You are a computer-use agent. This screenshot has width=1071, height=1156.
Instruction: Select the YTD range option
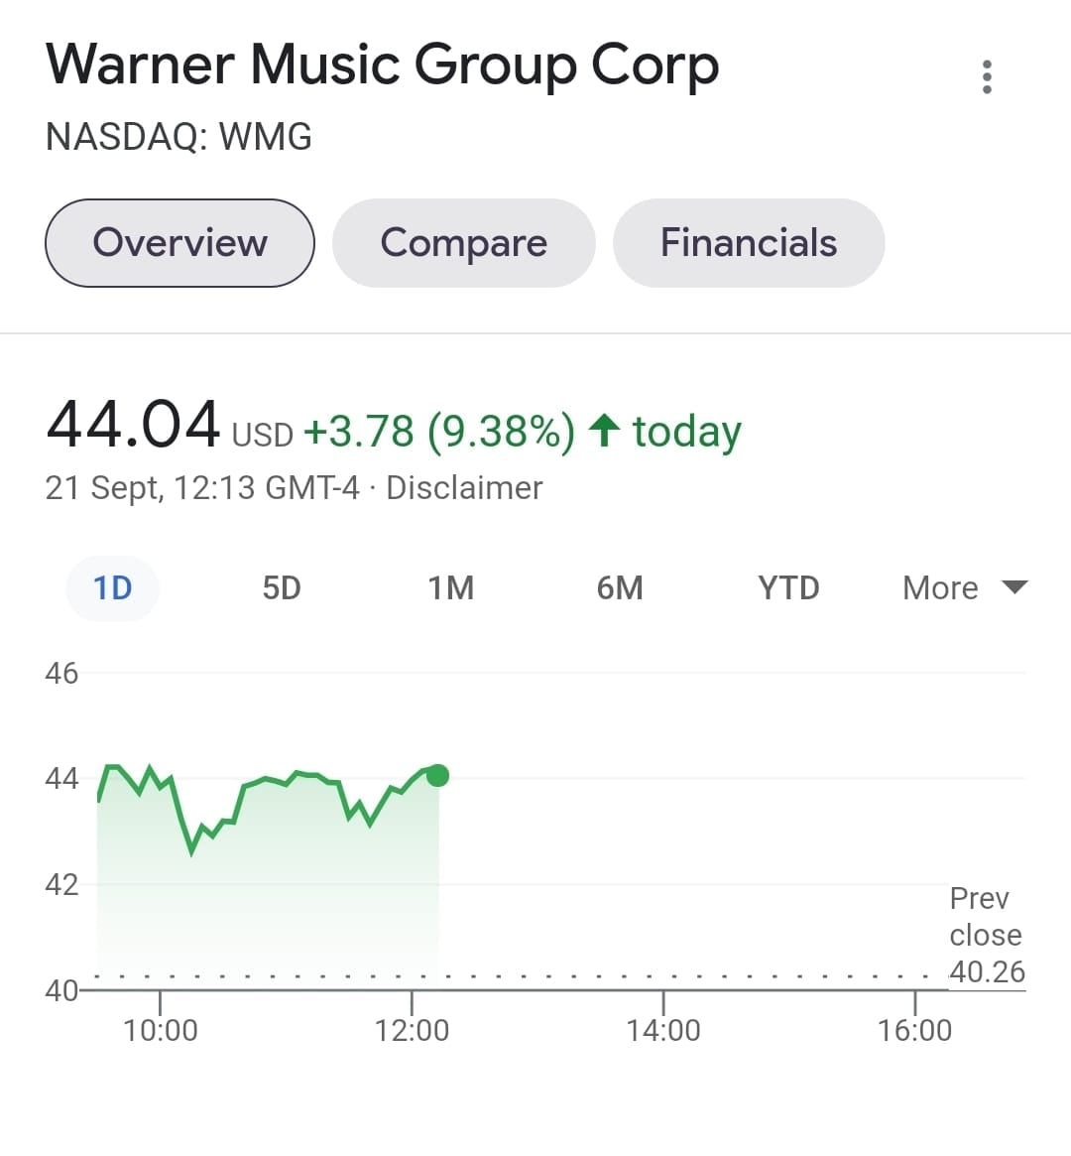[788, 587]
